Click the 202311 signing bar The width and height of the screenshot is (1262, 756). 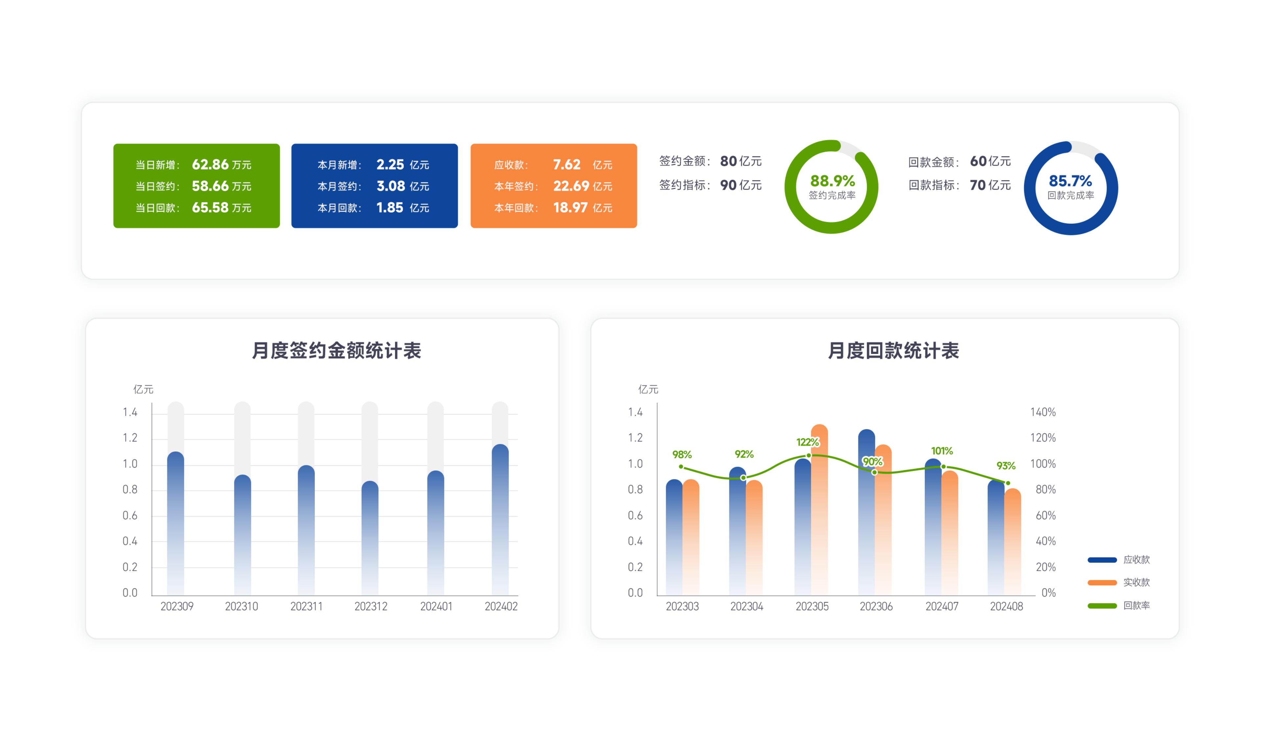click(306, 530)
